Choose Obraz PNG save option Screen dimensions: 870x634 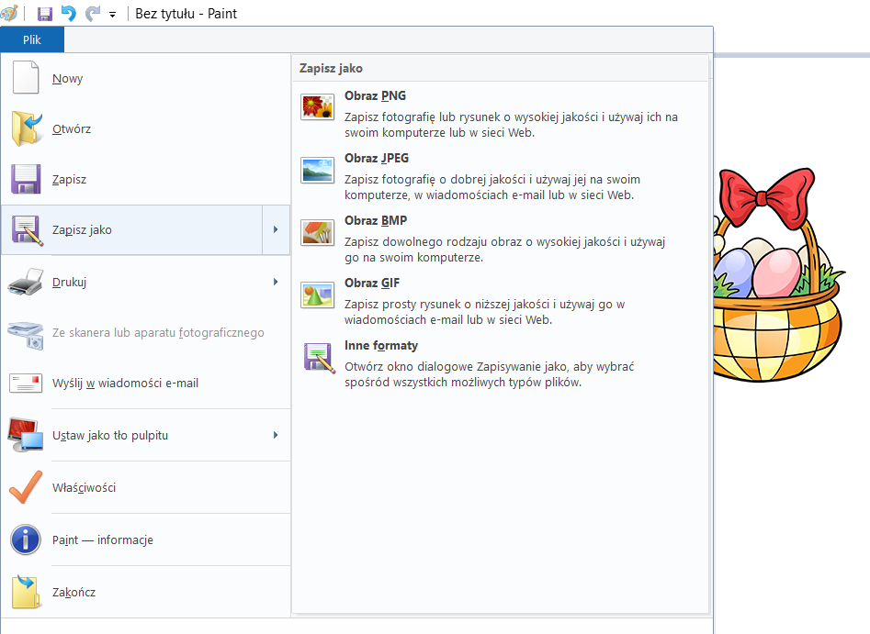click(500, 113)
